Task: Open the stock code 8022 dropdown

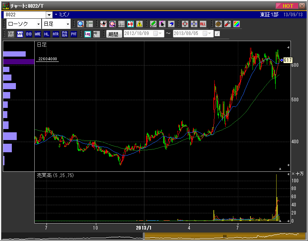Action: click(49, 15)
